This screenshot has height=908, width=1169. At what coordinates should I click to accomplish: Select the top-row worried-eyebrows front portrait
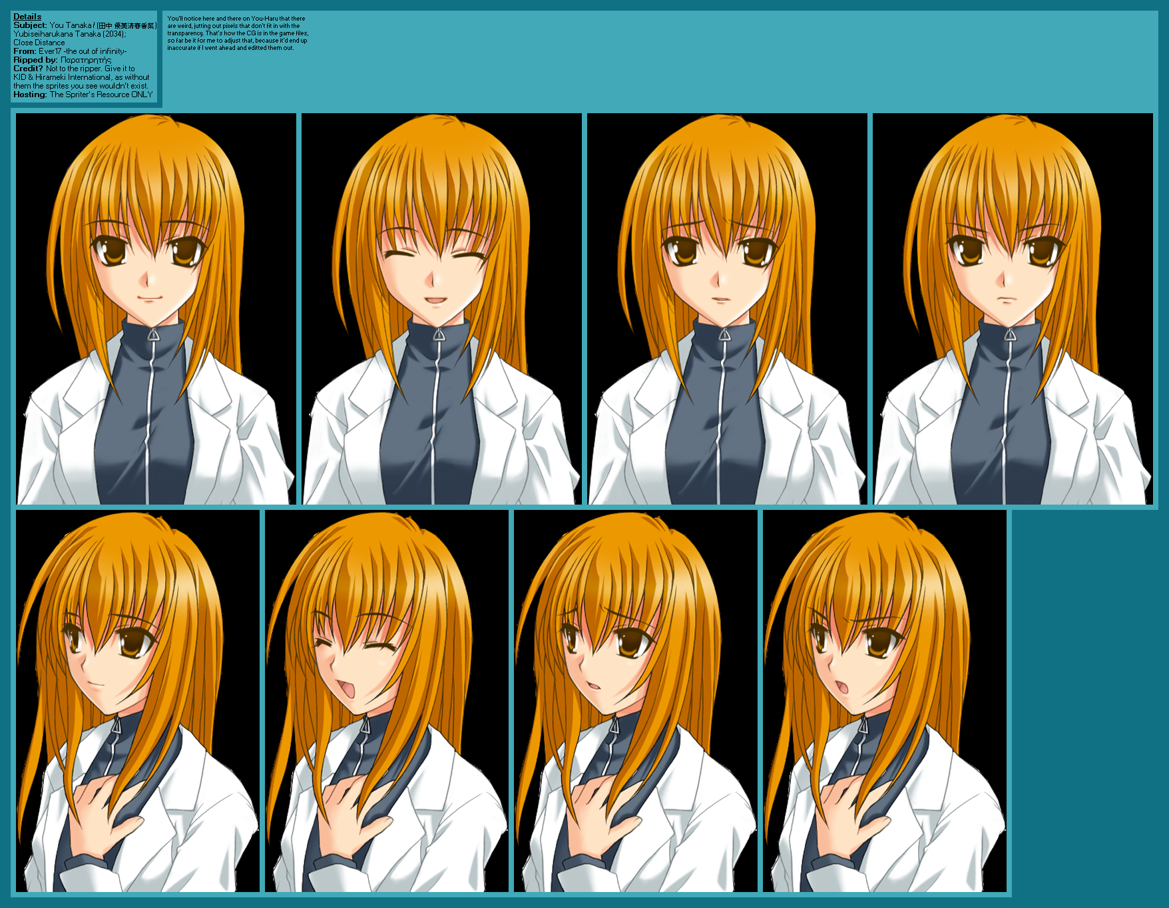pos(727,309)
